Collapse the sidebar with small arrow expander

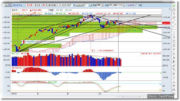pyautogui.click(x=170, y=9)
